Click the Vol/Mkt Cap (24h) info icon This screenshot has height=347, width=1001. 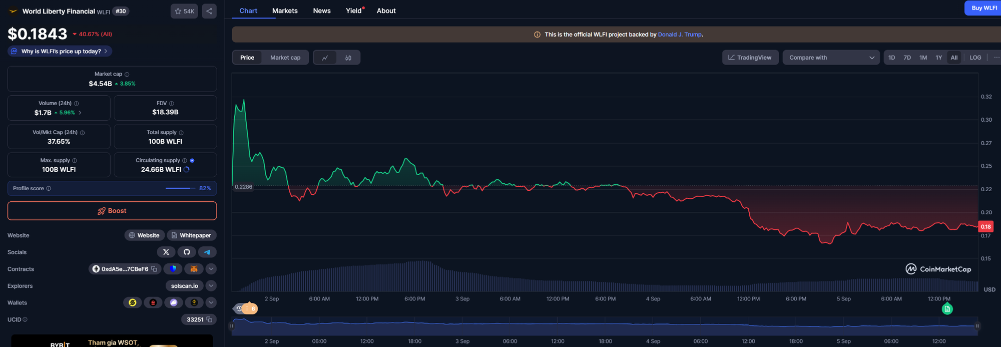click(83, 133)
